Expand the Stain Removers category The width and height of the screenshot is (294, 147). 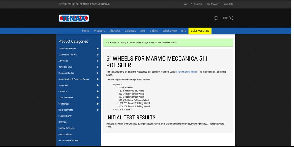[x=98, y=98]
